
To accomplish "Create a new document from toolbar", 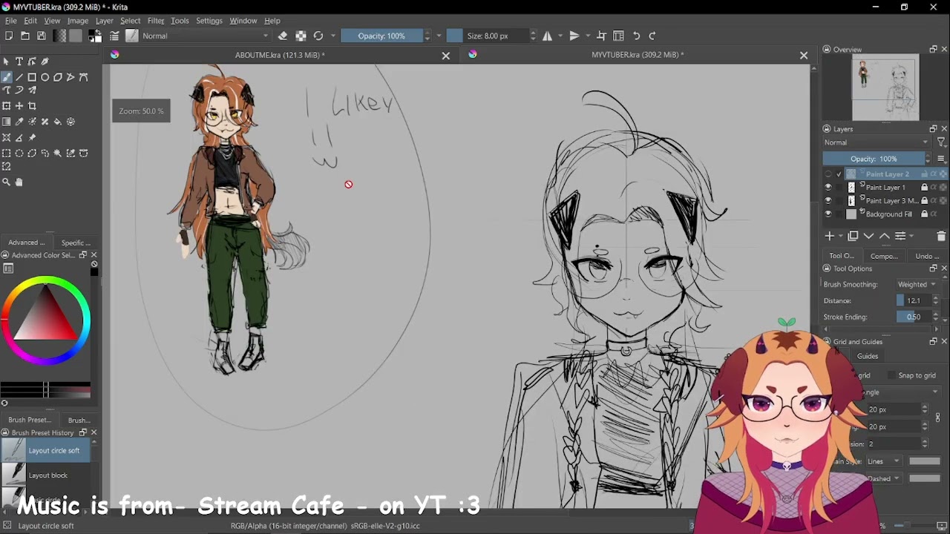I will coord(9,36).
